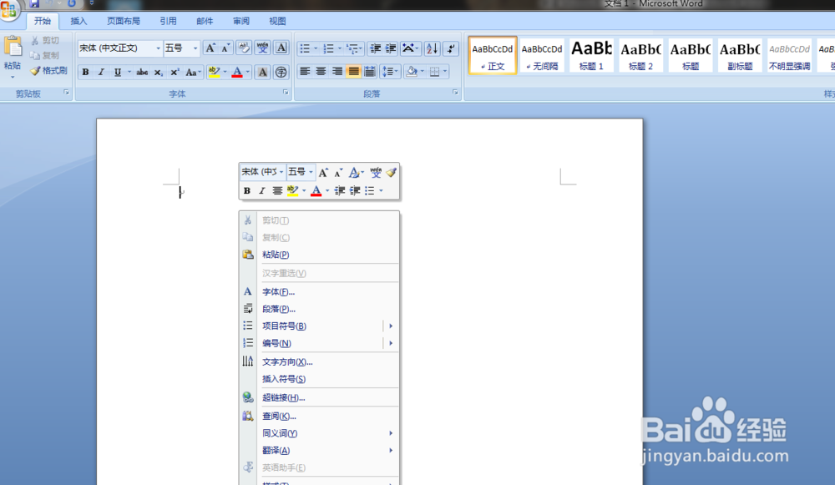Choose 段落(P)... from context menu
This screenshot has height=485, width=835.
[x=319, y=309]
